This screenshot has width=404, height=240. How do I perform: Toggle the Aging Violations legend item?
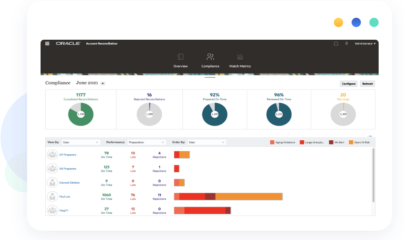tap(283, 142)
